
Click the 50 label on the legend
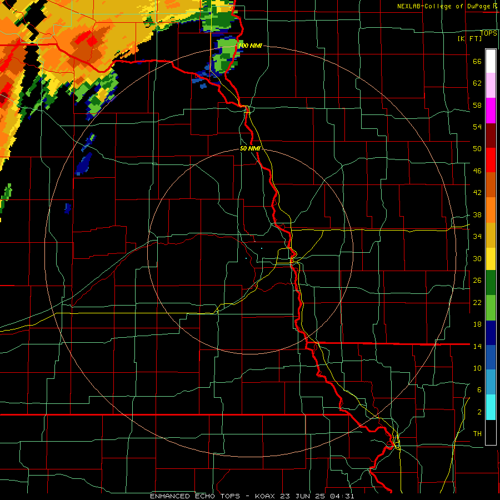pos(477,149)
